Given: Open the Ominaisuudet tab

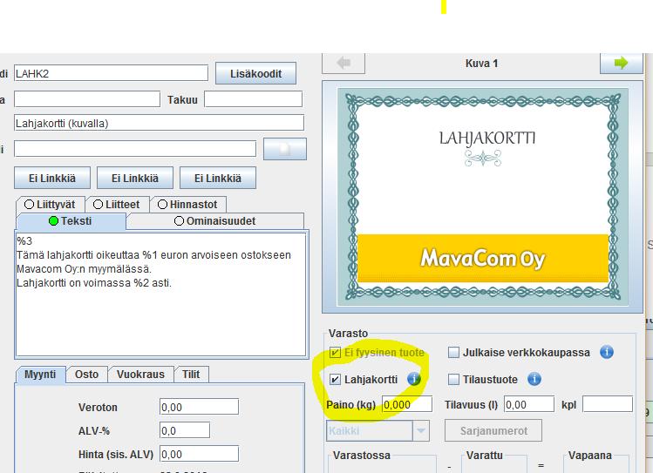Looking at the screenshot, I should coord(214,221).
